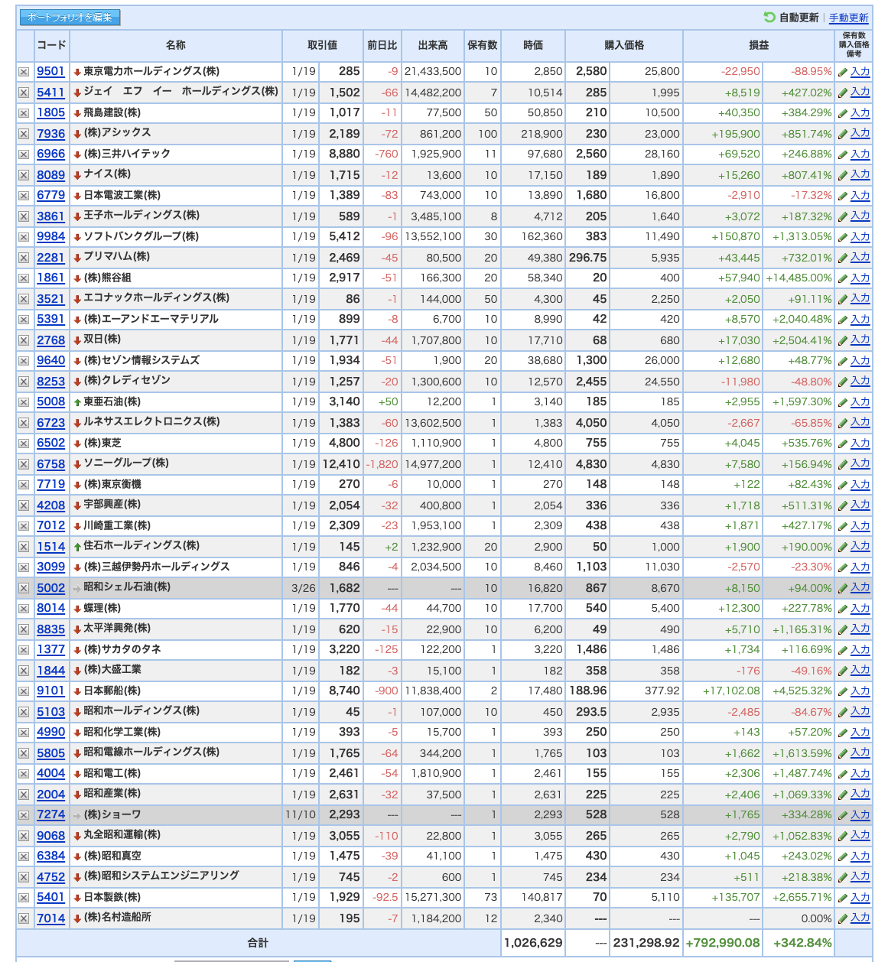Click the 出来高 column header

[433, 45]
